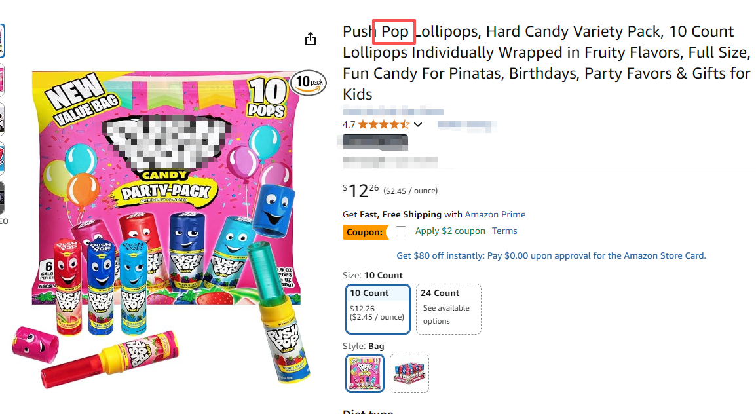Click the share icon above the product image
This screenshot has height=414, width=756.
pos(310,39)
